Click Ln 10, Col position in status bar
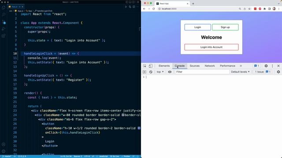Screen dimensions: 282x158 pos(66,156)
